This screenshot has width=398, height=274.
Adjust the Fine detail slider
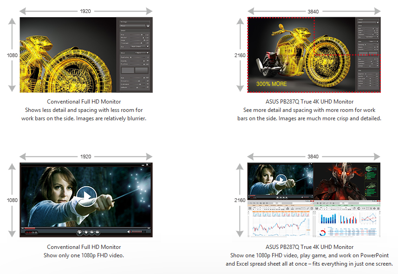pyautogui.click(x=137, y=35)
